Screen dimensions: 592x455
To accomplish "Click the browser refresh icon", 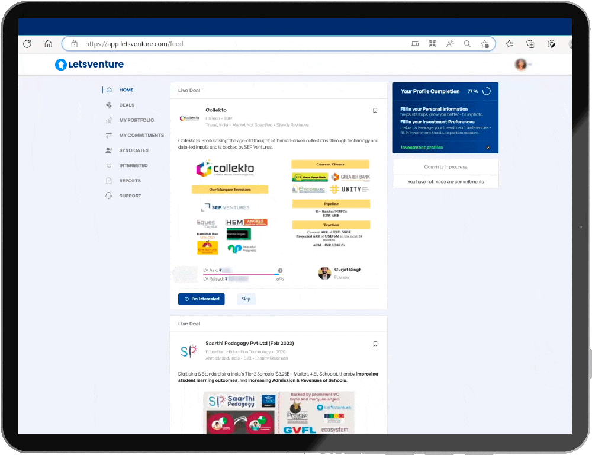I will [x=27, y=44].
